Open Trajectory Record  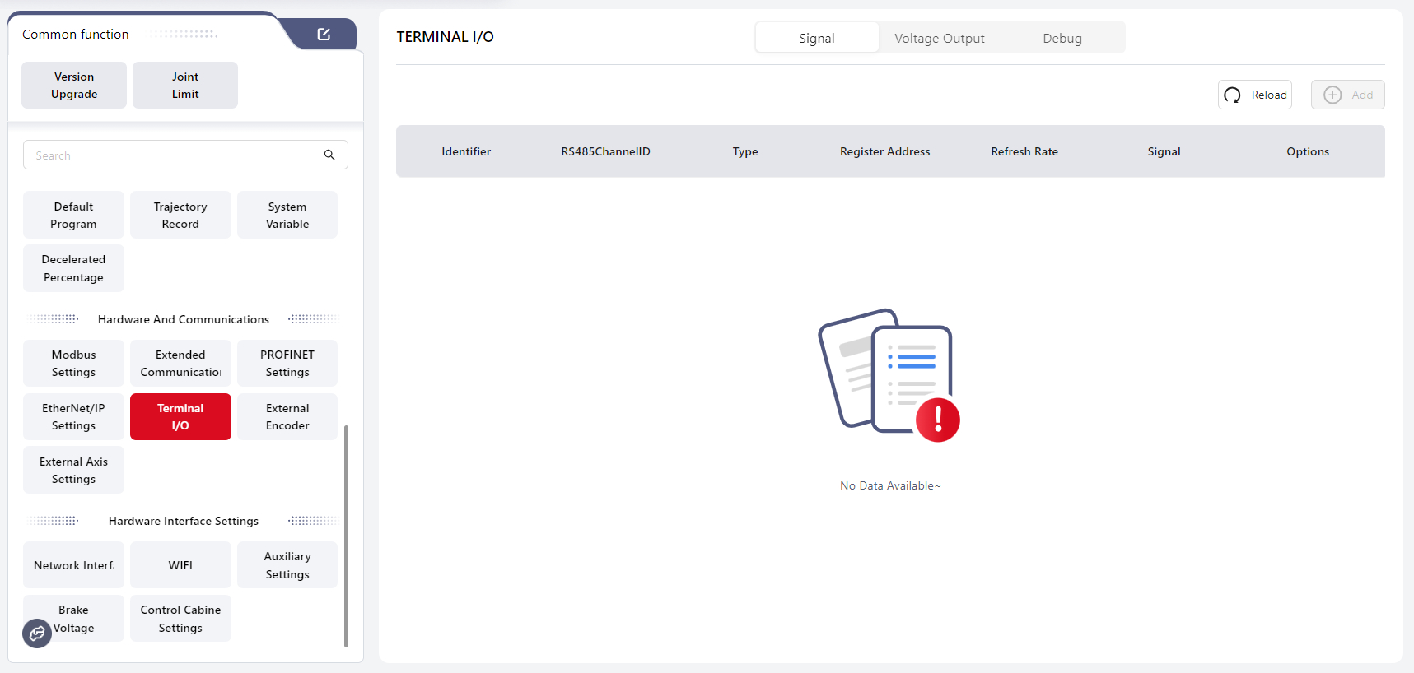180,215
